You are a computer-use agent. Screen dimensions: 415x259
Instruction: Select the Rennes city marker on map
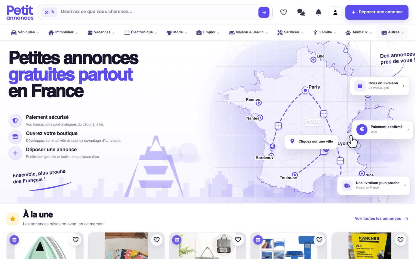point(259,103)
